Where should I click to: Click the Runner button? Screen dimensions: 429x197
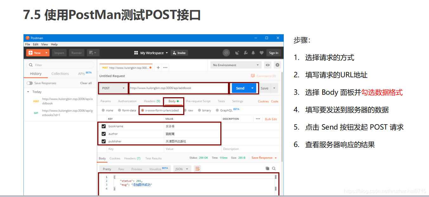tap(77, 53)
